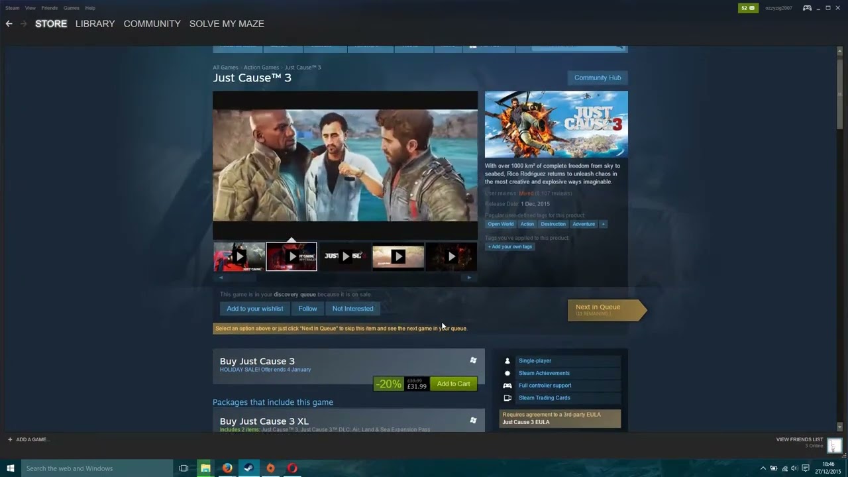Open the View menu
This screenshot has height=477, width=848.
[x=30, y=8]
